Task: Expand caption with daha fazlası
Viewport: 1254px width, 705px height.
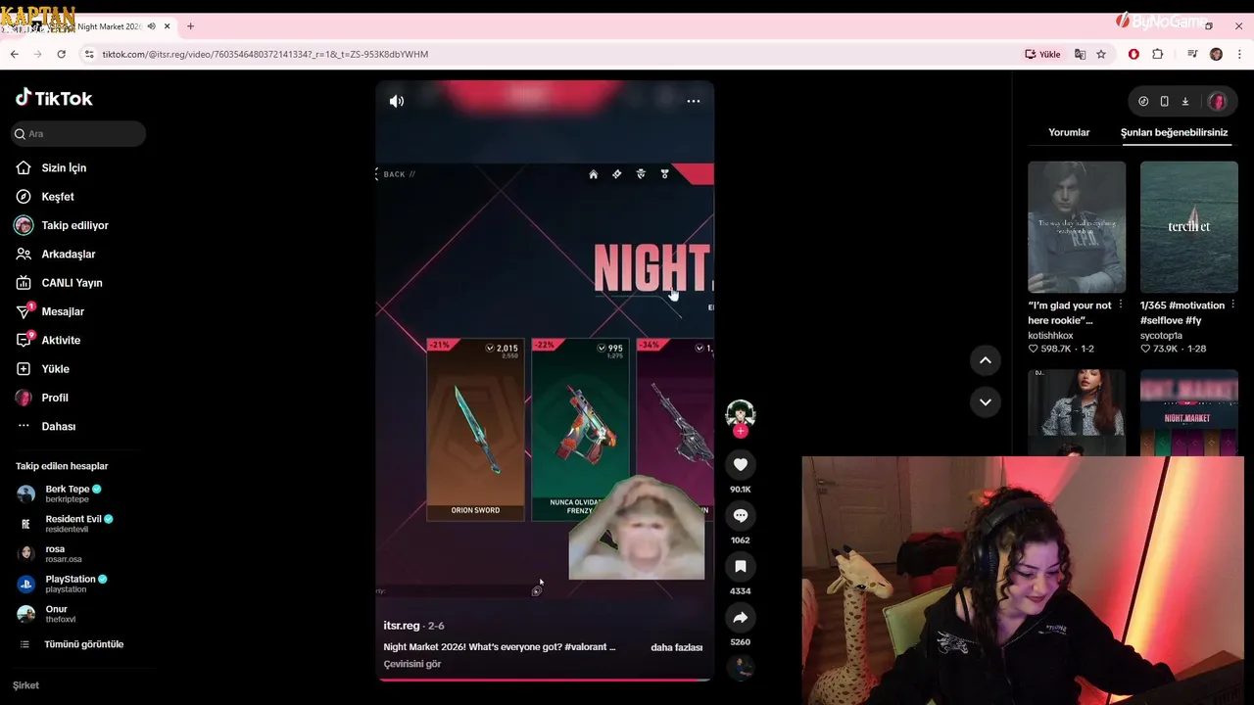Action: [x=676, y=647]
